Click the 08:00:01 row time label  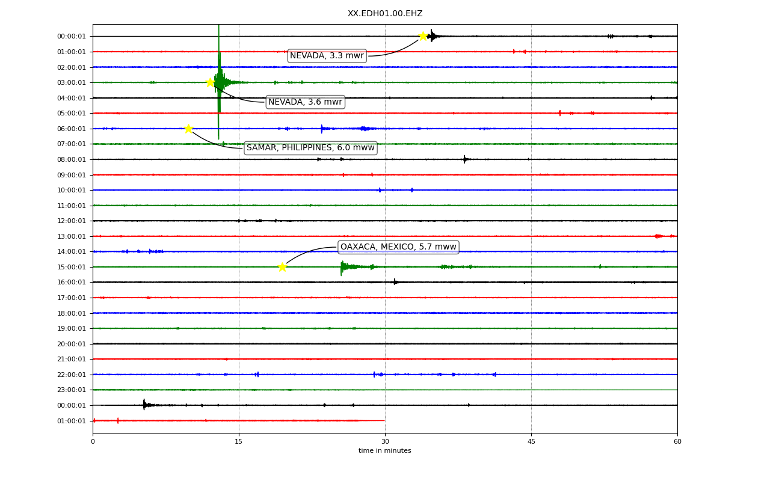click(72, 159)
